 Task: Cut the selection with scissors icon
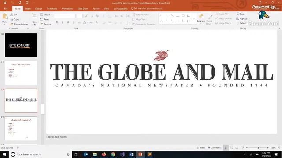tap(14, 14)
